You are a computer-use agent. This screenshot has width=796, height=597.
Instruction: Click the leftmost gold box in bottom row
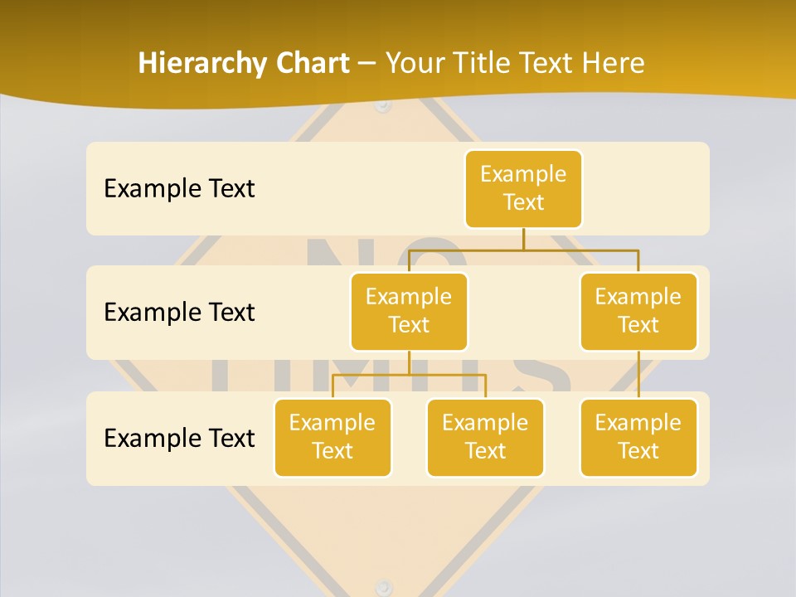[x=332, y=437]
